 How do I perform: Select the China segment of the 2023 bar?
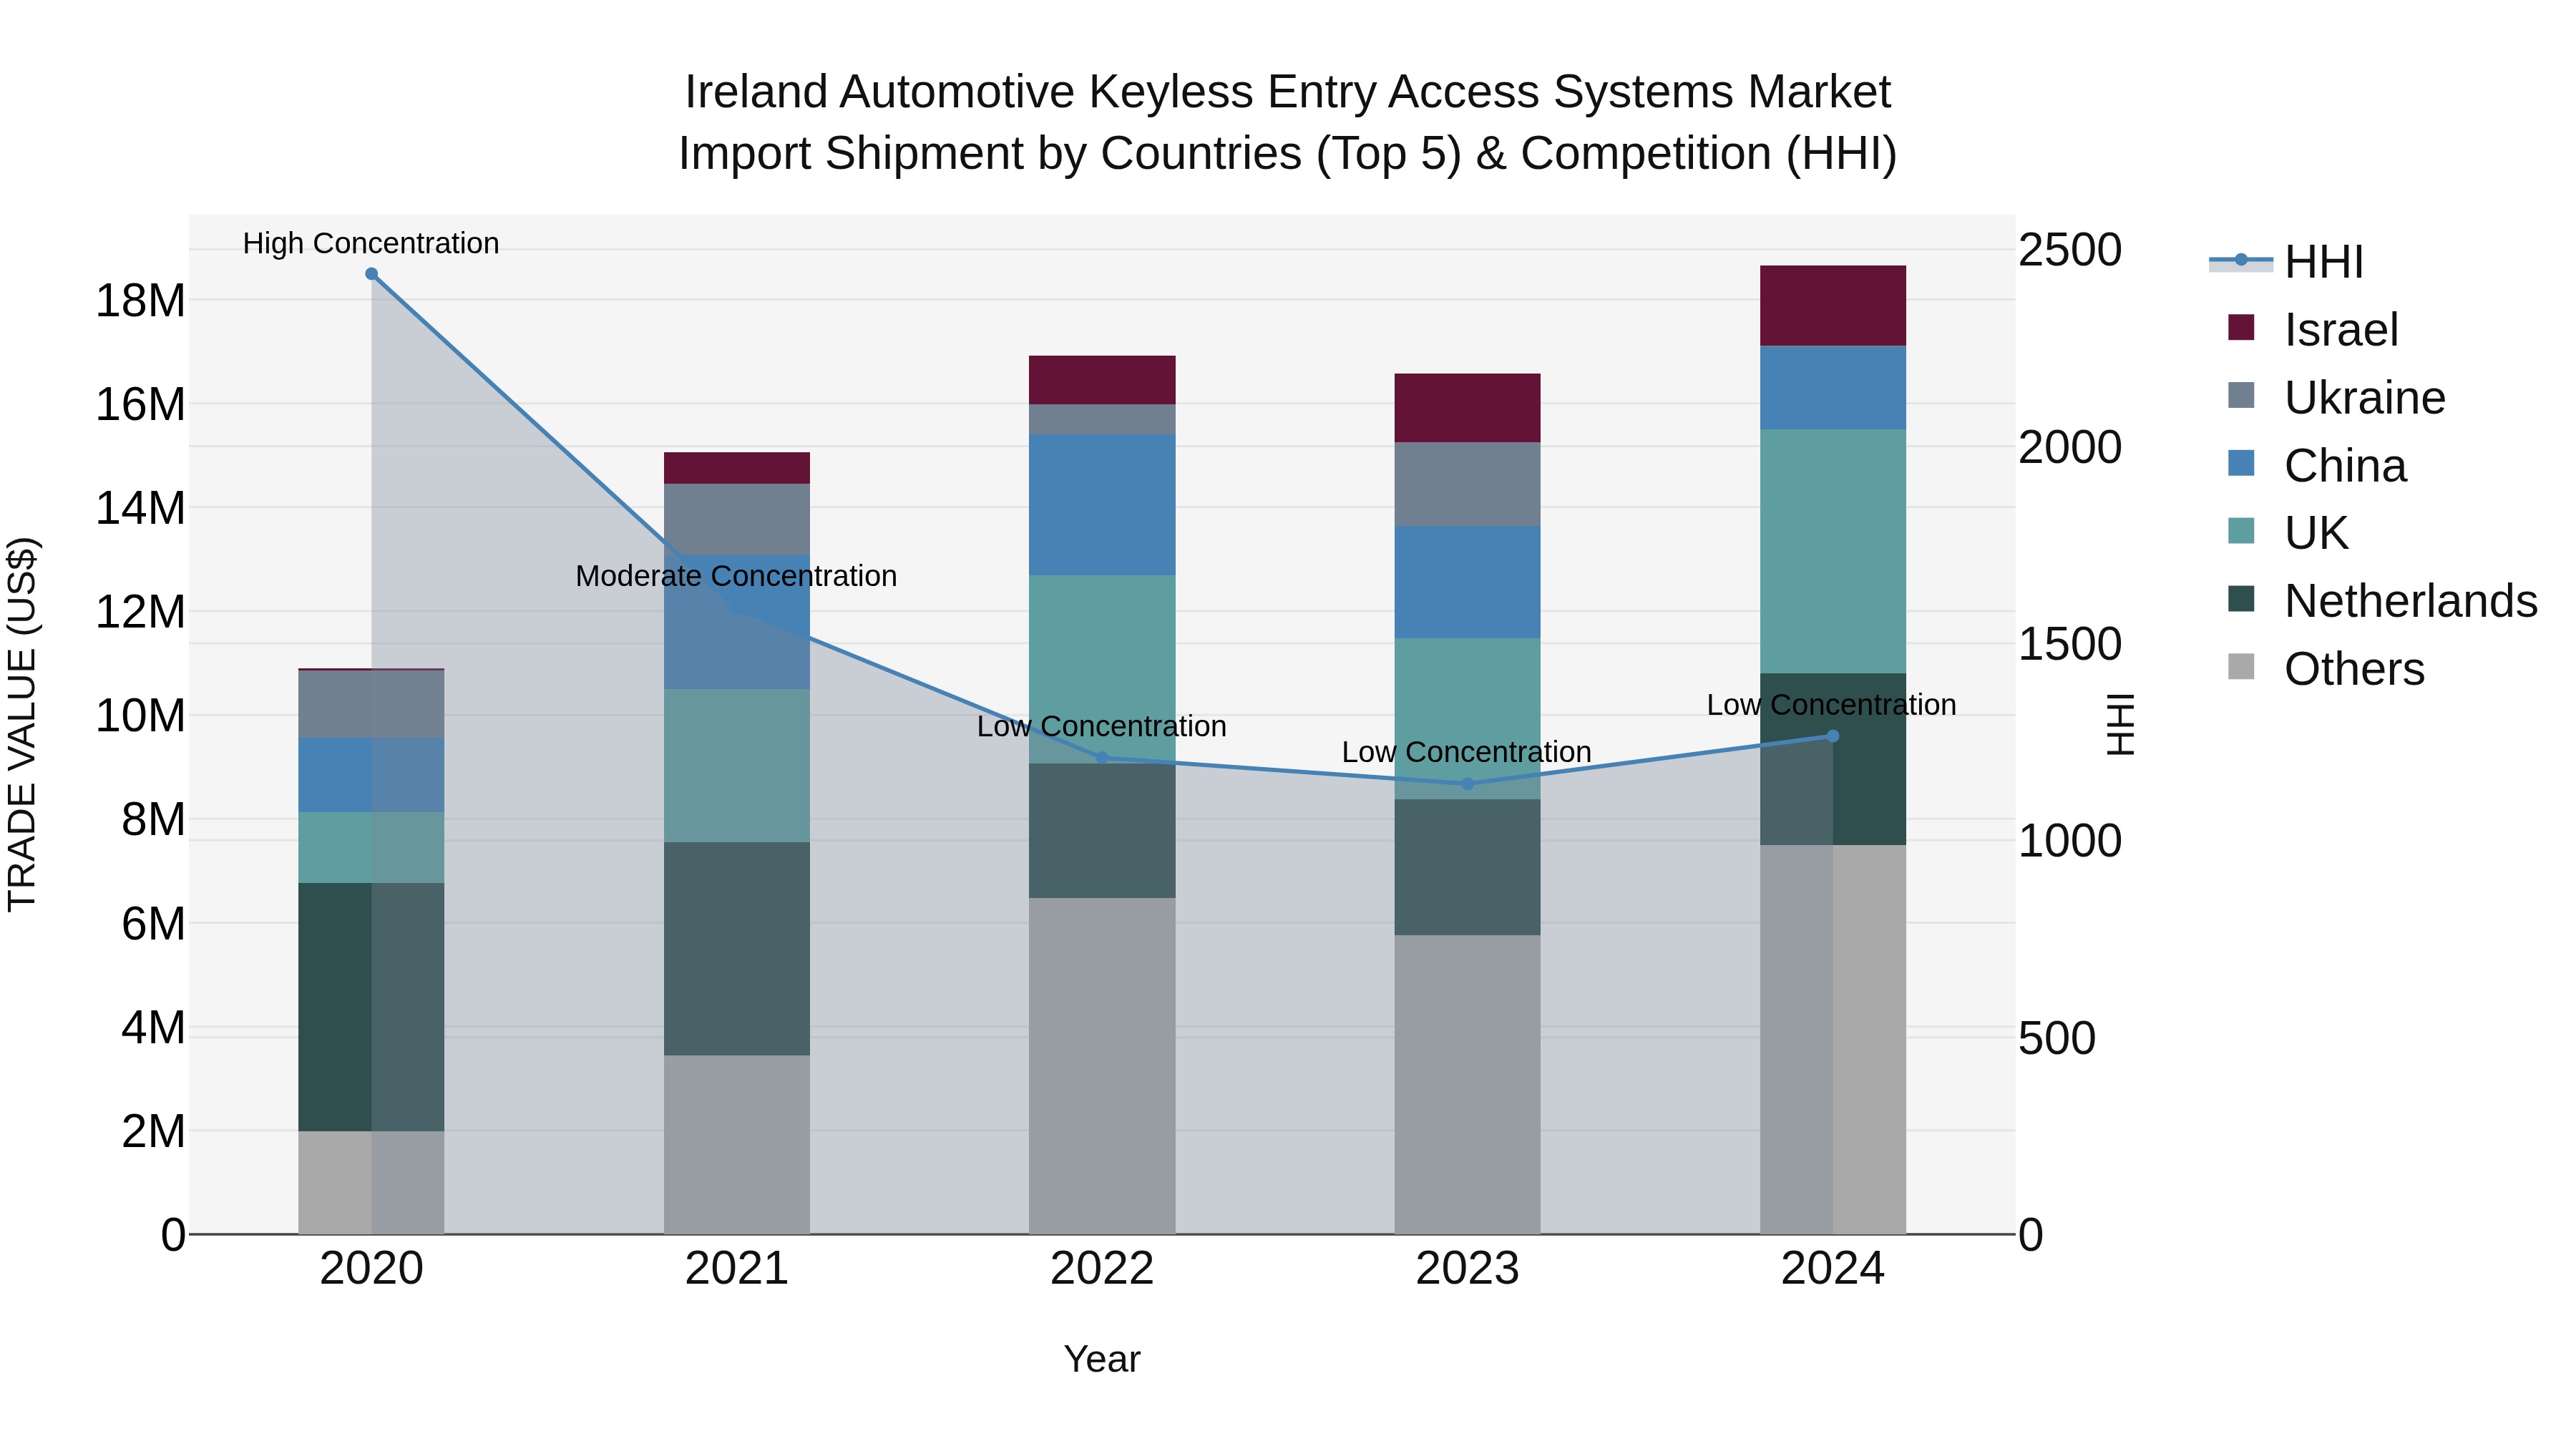[x=1467, y=583]
